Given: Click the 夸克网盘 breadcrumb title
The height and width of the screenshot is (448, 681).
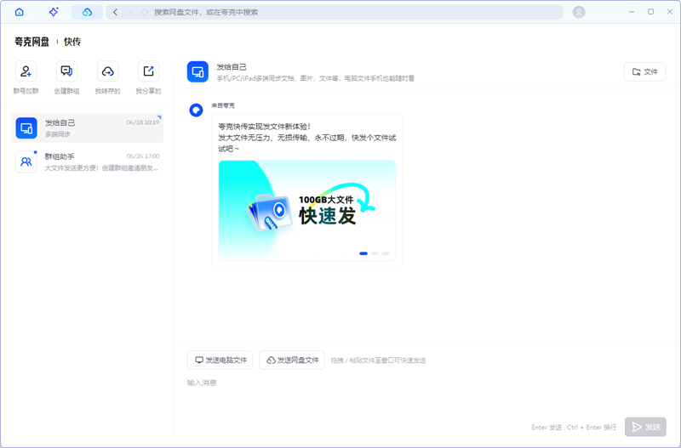Looking at the screenshot, I should point(31,42).
